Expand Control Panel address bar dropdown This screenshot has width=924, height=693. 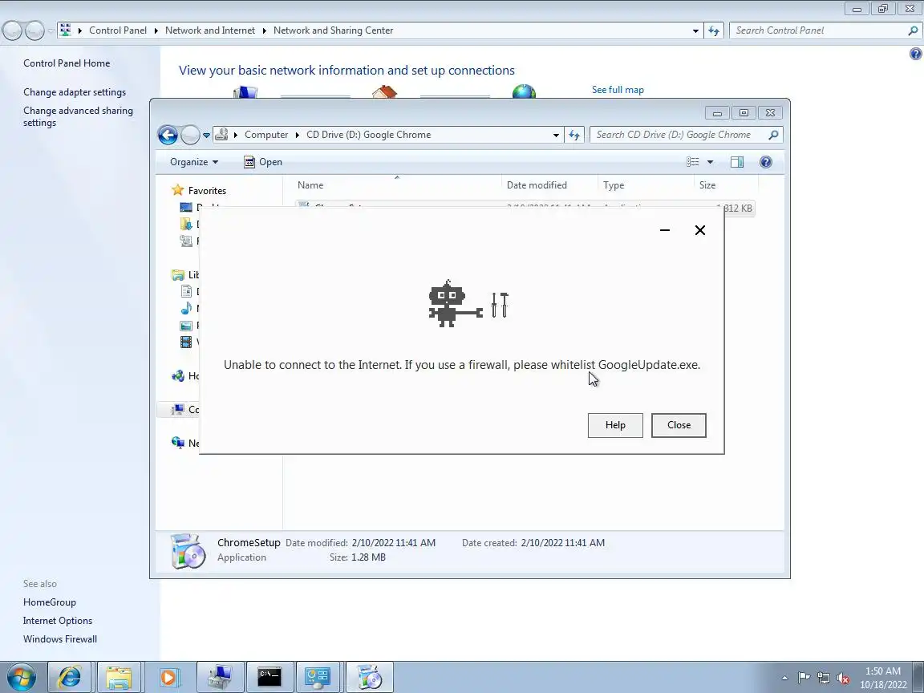695,30
